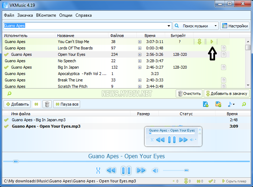Play the You Can't Stop Me preview
This screenshot has height=187, width=253.
[x=212, y=42]
